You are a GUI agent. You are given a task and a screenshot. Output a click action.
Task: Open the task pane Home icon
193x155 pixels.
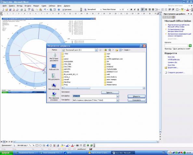pyautogui.click(x=173, y=17)
